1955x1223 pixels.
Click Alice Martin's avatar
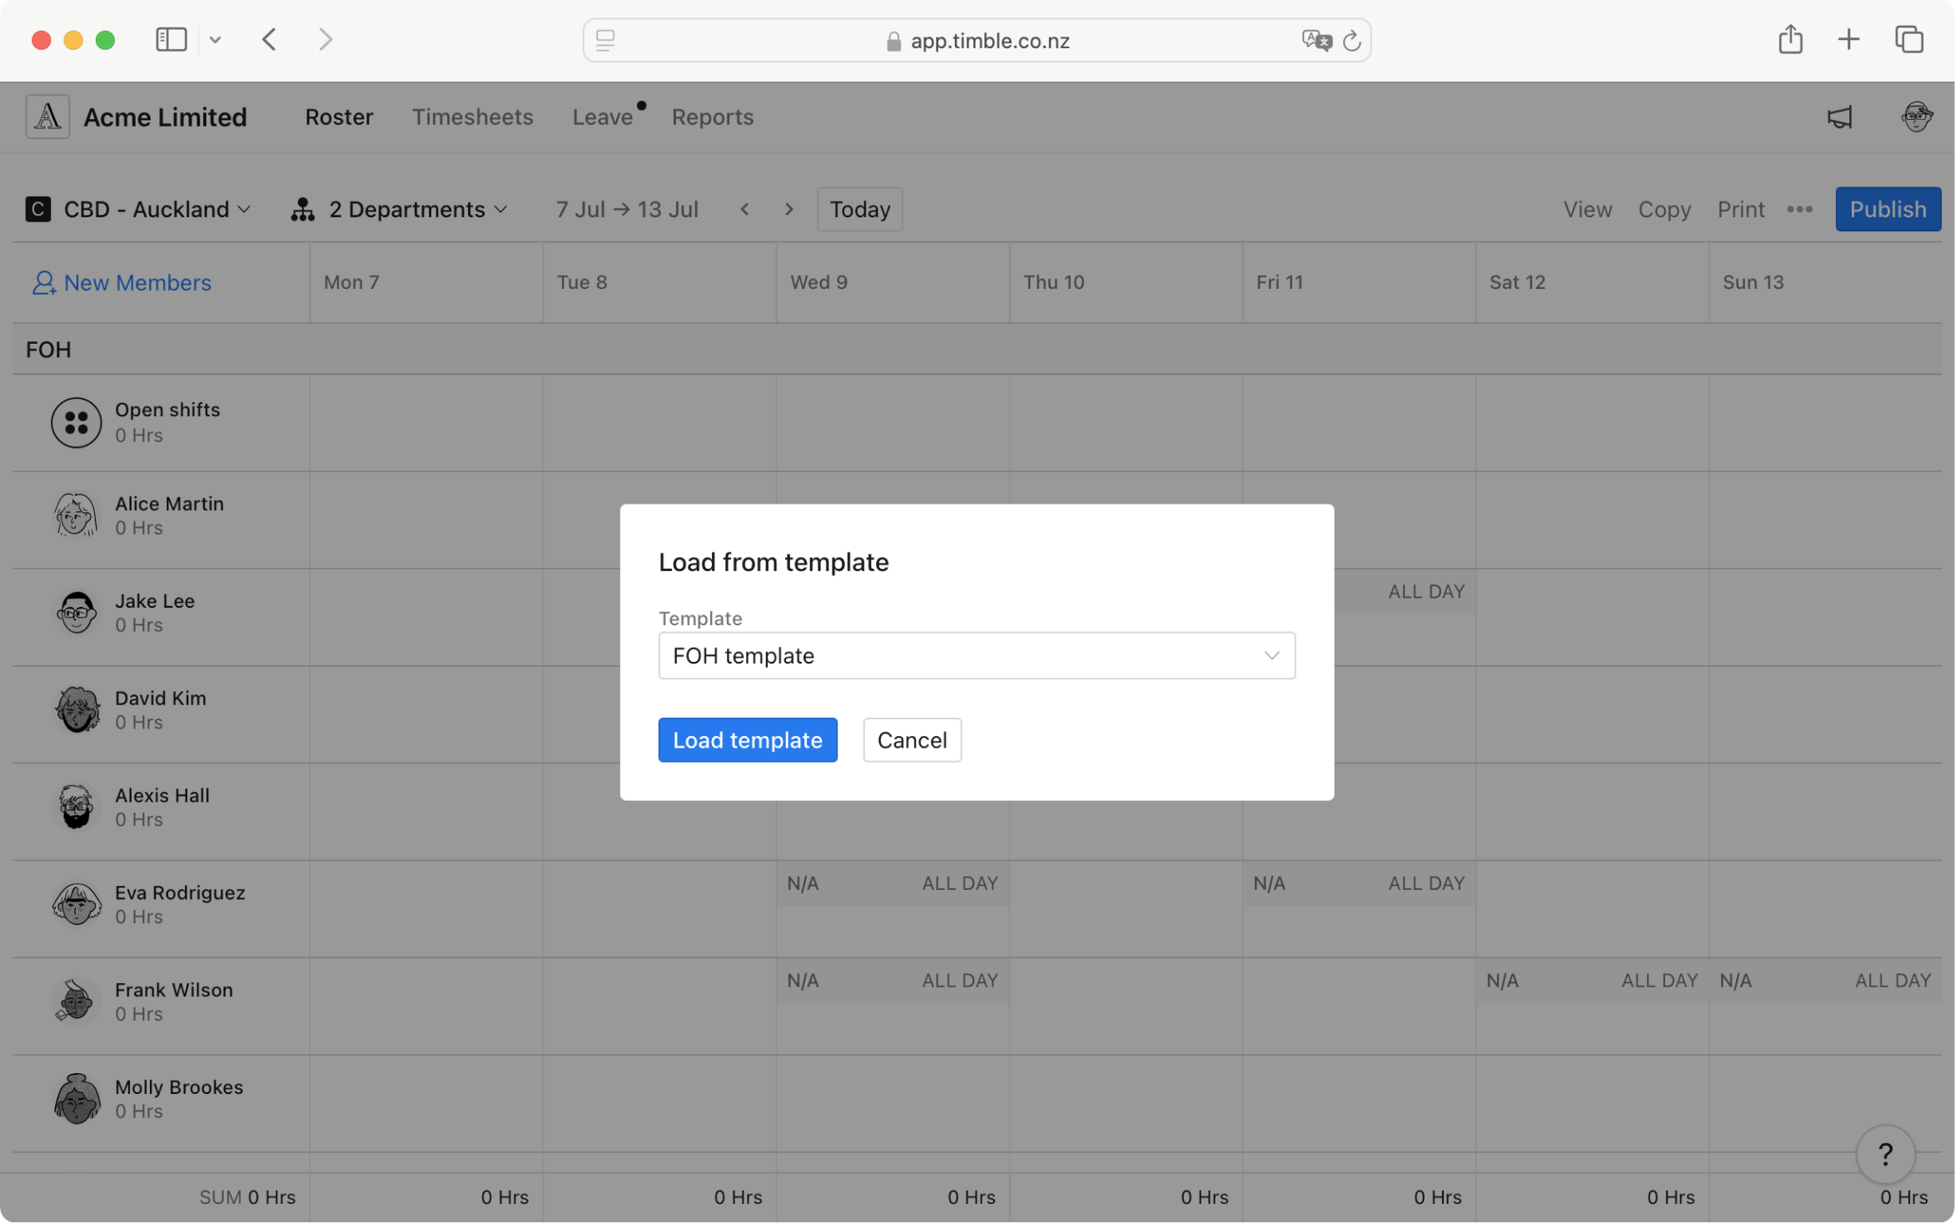coord(76,515)
